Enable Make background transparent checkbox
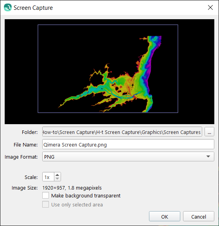 point(46,195)
